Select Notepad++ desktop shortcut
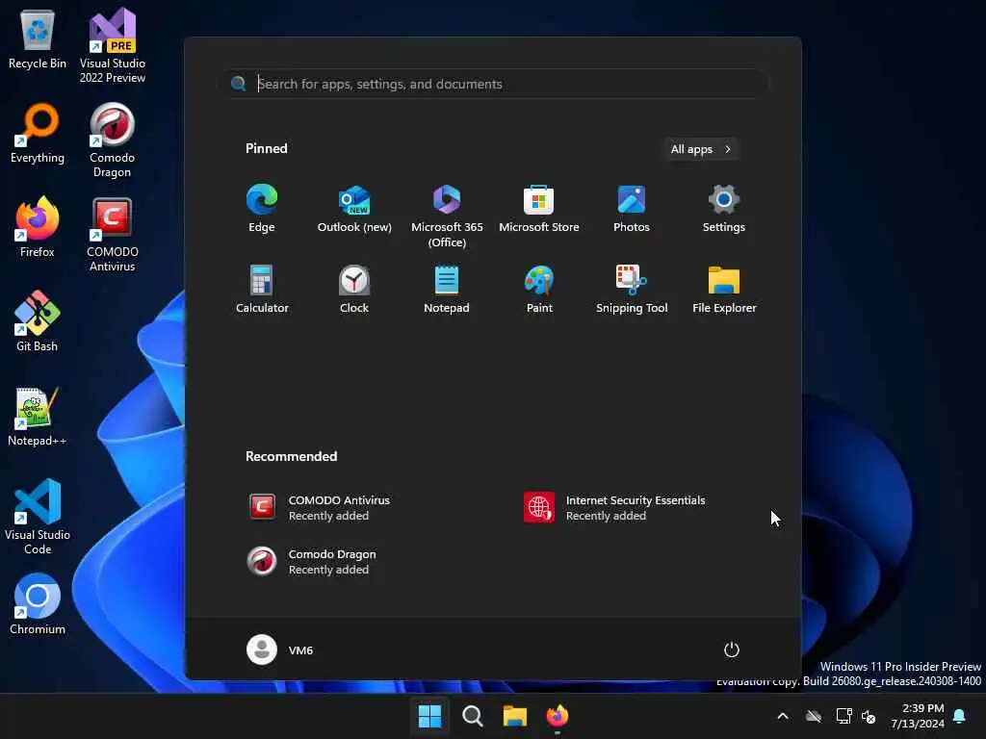986x739 pixels. [38, 416]
